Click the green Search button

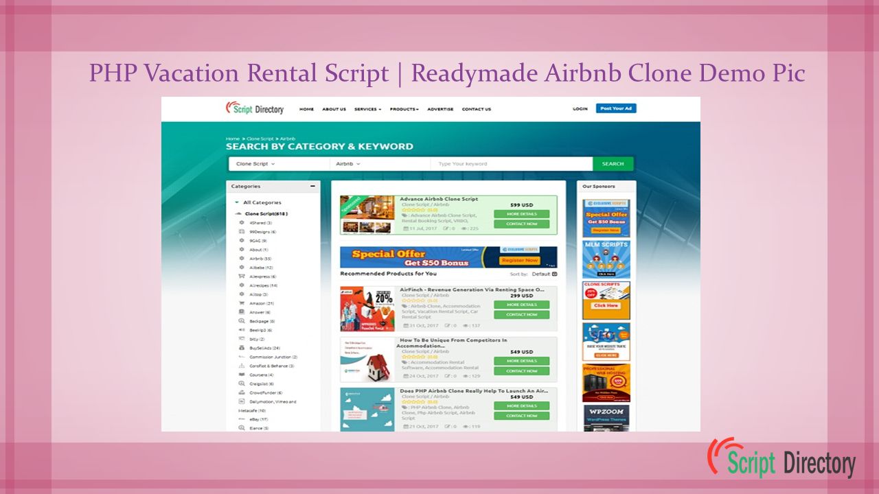pyautogui.click(x=613, y=164)
